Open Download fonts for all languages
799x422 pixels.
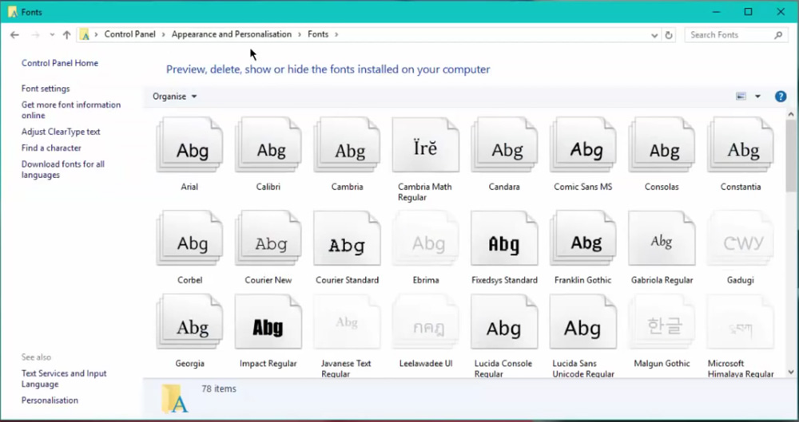62,169
